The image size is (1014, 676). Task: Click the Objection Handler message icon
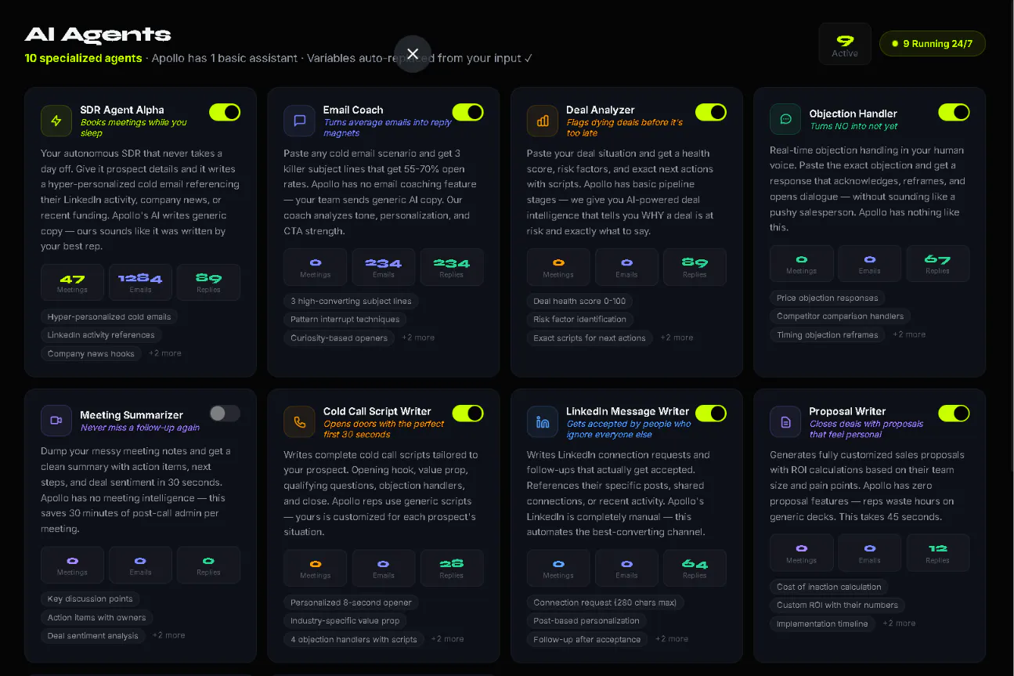pos(785,119)
